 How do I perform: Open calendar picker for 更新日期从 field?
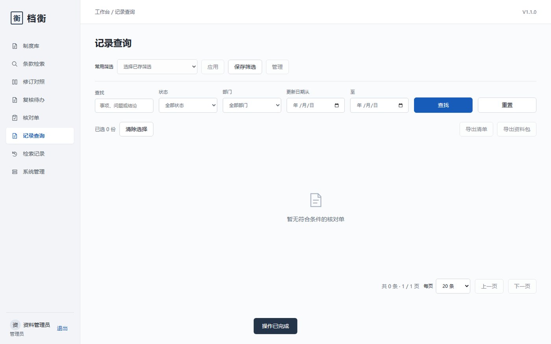[337, 105]
